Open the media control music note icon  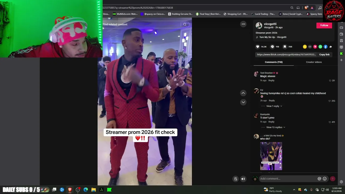(x=320, y=8)
